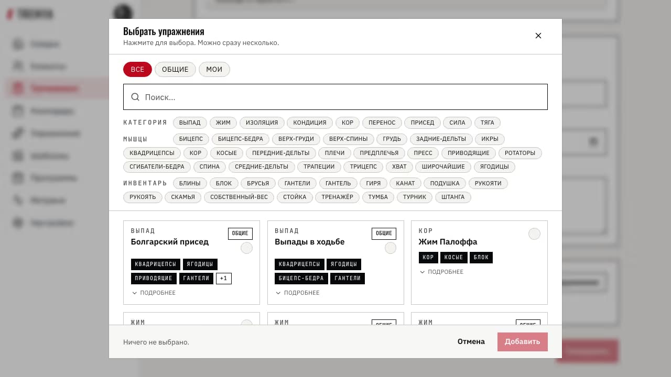The width and height of the screenshot is (671, 377).
Task: Click the magnifier icon in the search box
Action: point(135,97)
